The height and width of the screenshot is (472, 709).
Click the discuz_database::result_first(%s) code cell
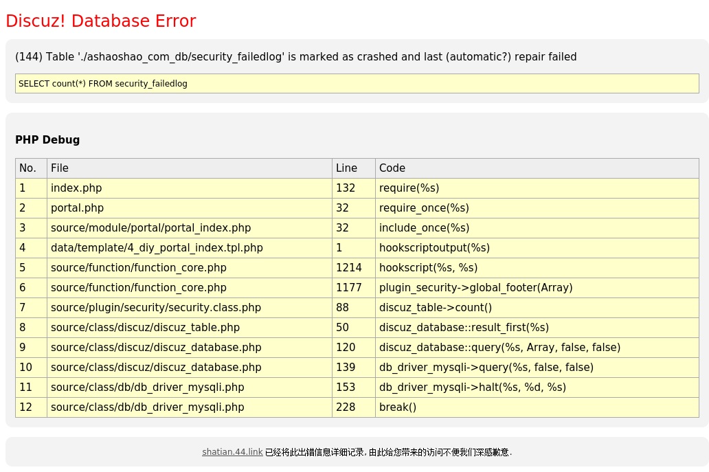464,328
